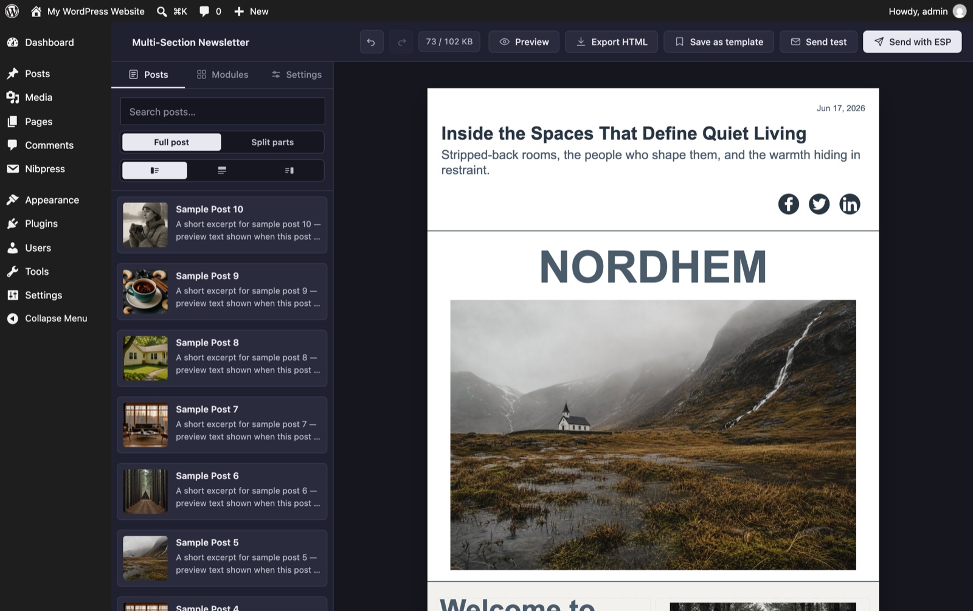The height and width of the screenshot is (611, 973).
Task: Select the Posts tab
Action: [148, 75]
